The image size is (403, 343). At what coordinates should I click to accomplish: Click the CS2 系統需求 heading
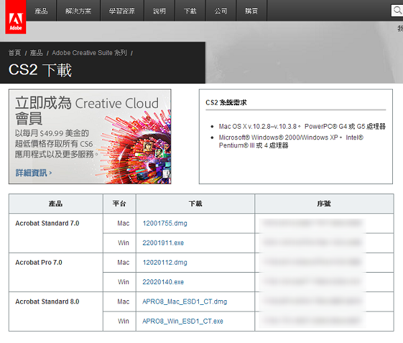(226, 102)
